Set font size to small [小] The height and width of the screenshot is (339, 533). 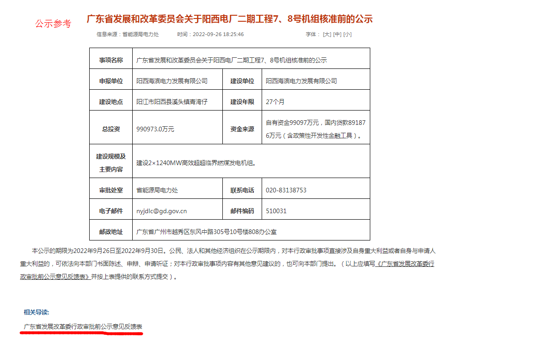click(348, 34)
